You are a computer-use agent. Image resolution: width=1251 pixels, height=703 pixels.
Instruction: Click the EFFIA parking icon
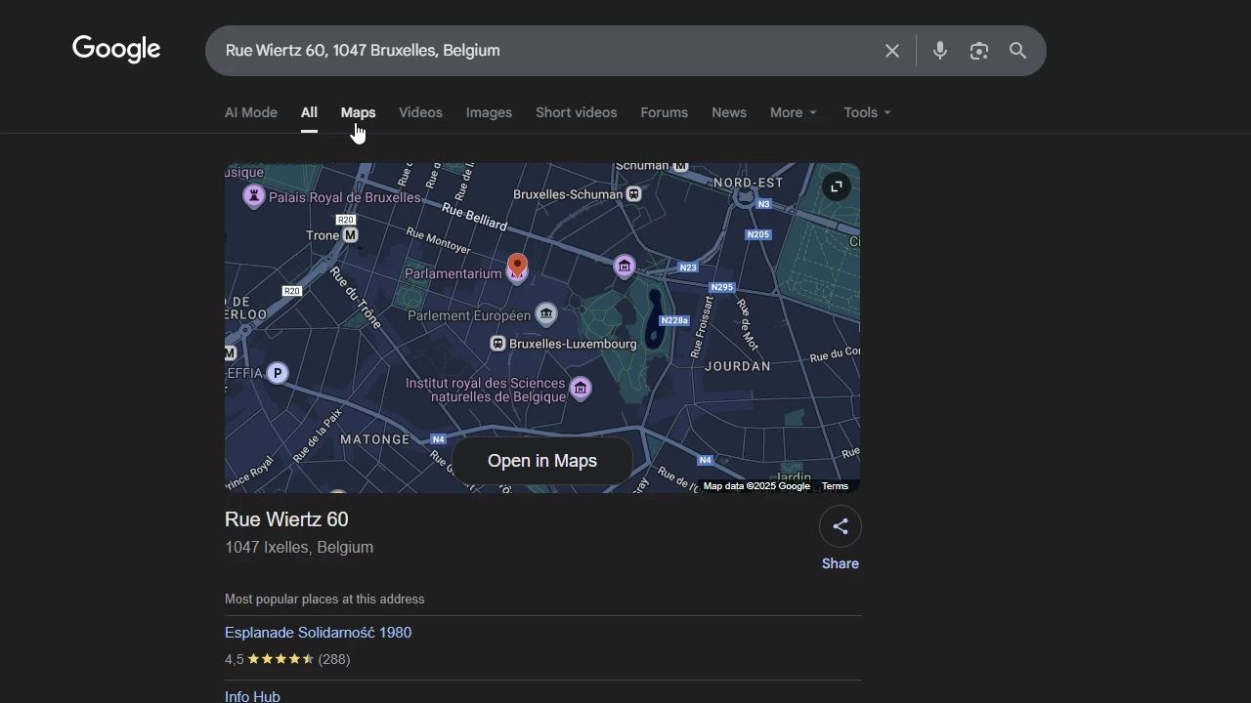[278, 373]
